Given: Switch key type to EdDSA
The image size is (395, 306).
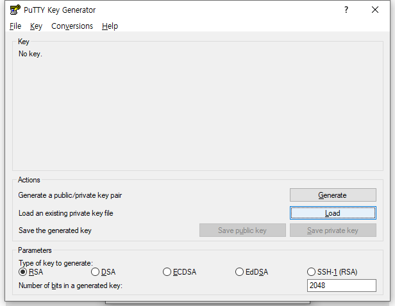Looking at the screenshot, I should [x=240, y=272].
